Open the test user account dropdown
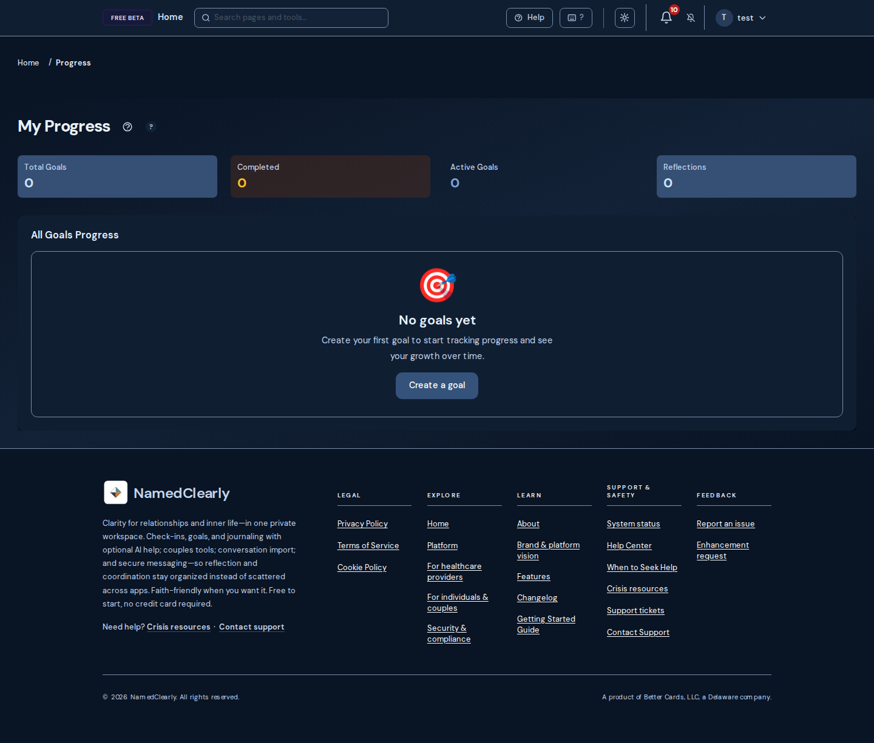Screen dimensions: 874x743 742,18
